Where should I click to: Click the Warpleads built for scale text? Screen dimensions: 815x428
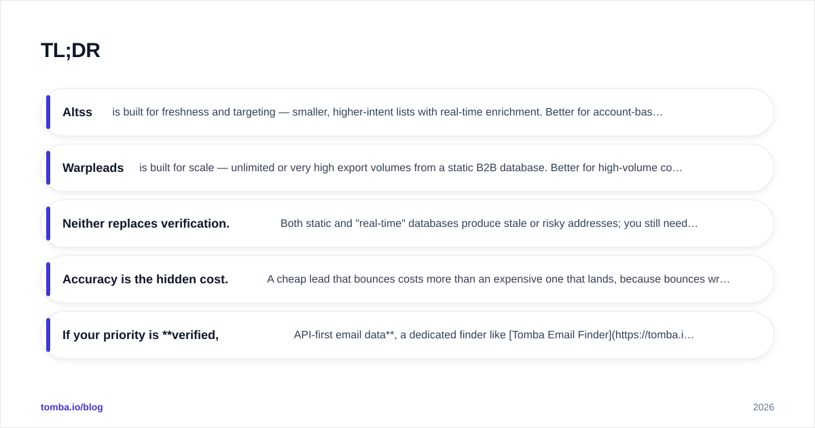pyautogui.click(x=411, y=168)
